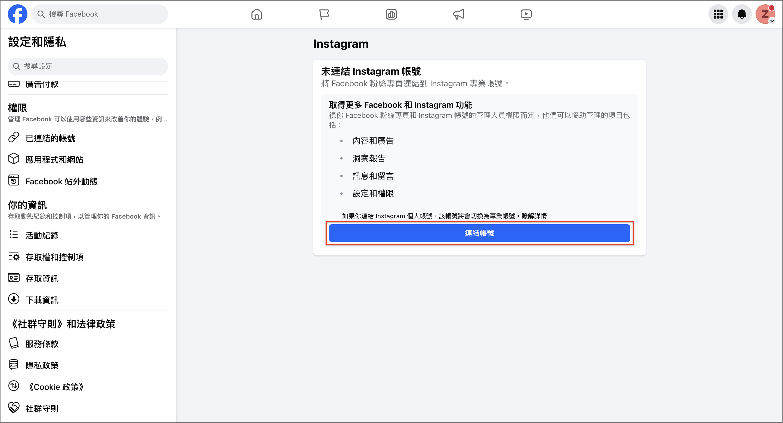Click the 連結帳號 button
The width and height of the screenshot is (783, 423).
point(479,233)
